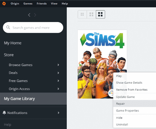Go forward with the right arrow
Screen dimensions: 156x129
point(35,15)
